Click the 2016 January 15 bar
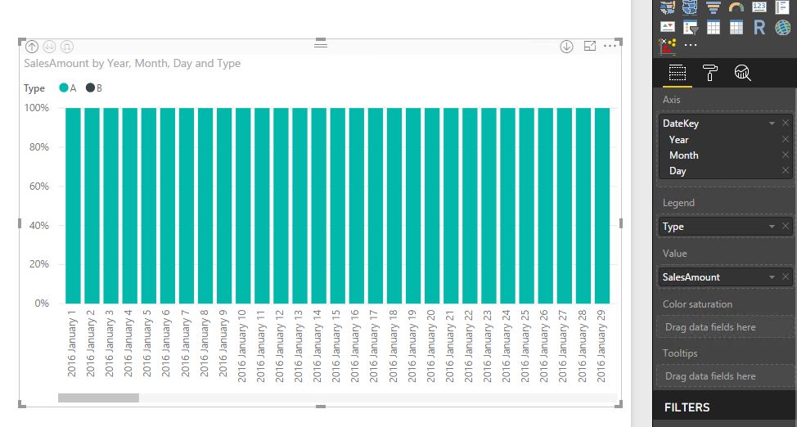Image resolution: width=797 pixels, height=427 pixels. click(337, 205)
